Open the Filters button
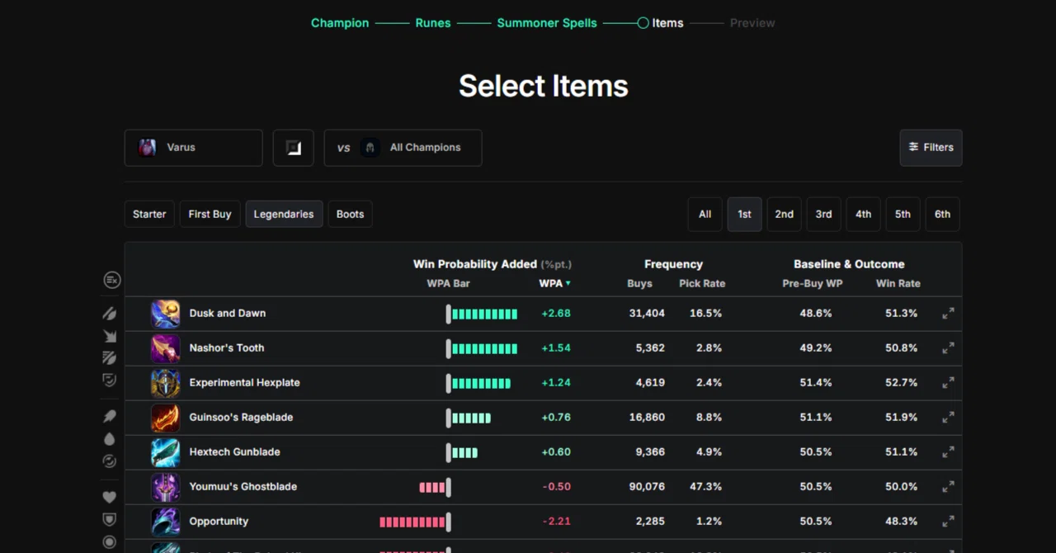This screenshot has height=553, width=1056. click(931, 148)
